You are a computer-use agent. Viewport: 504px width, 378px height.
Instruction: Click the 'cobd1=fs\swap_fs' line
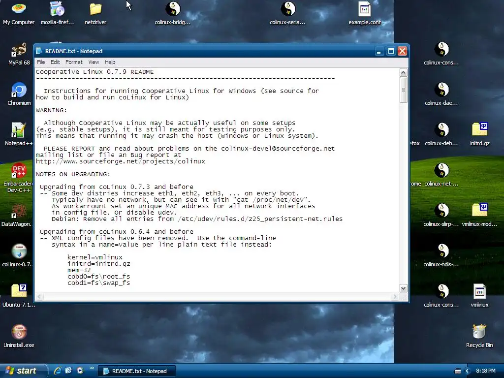(98, 283)
